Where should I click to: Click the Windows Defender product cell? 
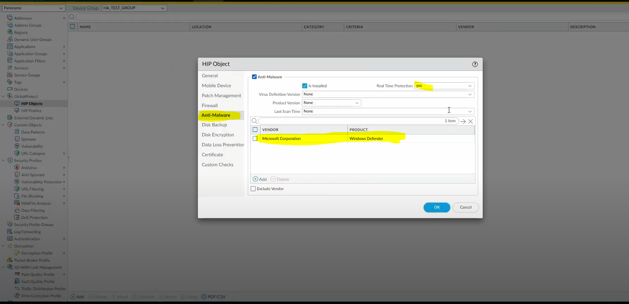[x=411, y=138]
